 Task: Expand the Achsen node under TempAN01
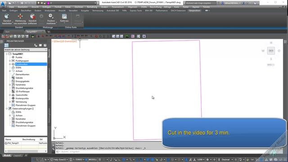tap(10, 71)
